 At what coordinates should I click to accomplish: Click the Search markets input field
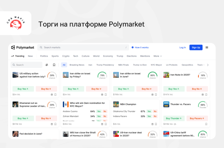[x=84, y=47]
